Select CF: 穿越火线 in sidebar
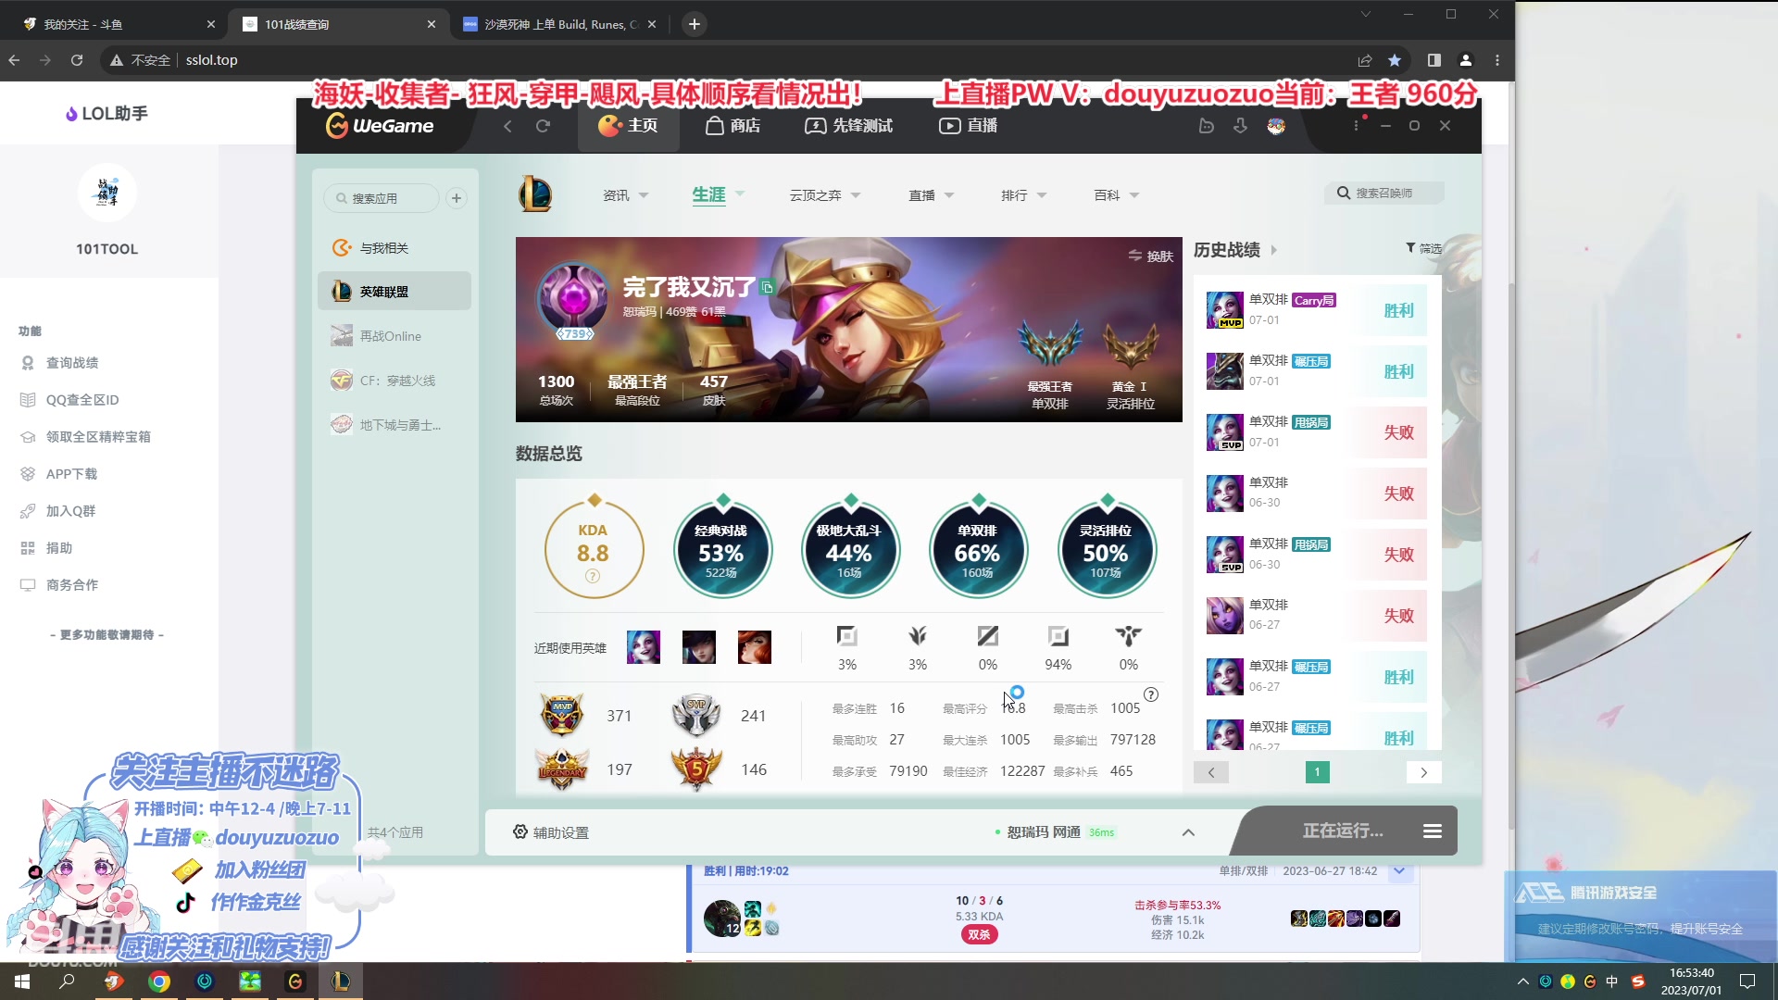Image resolution: width=1778 pixels, height=1000 pixels. [x=394, y=381]
